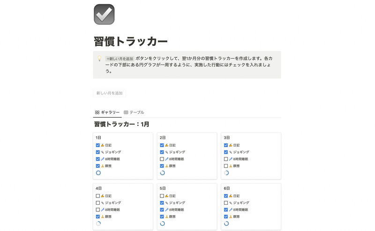
Task: Check ジョギング on the 6日 card
Action: [x=226, y=203]
